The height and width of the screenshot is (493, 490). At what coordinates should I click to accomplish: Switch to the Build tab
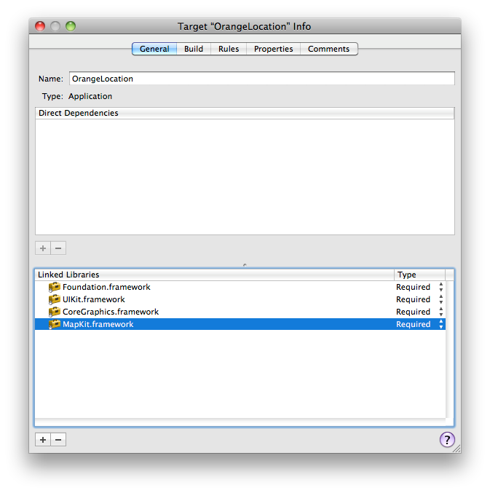tap(194, 49)
